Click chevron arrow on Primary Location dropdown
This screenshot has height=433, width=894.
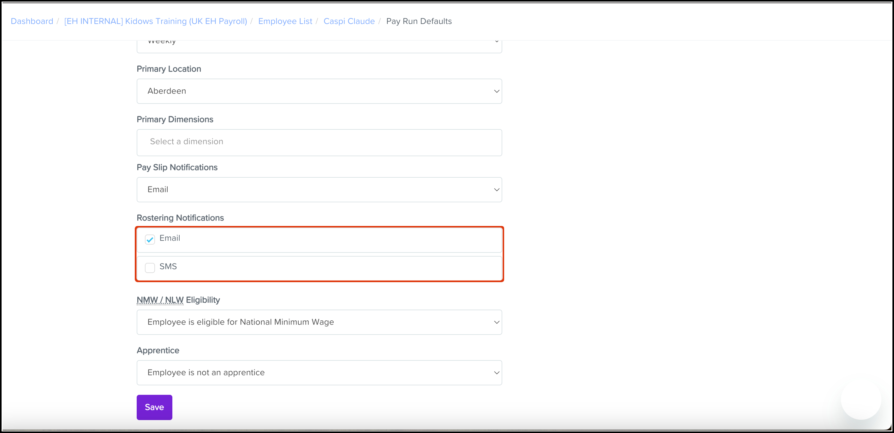[496, 91]
